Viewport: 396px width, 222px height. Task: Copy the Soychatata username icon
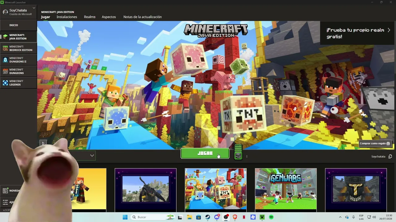pos(390,157)
